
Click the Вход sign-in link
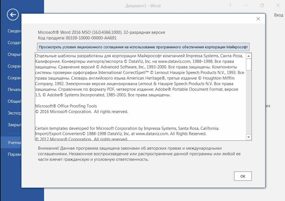(279, 15)
